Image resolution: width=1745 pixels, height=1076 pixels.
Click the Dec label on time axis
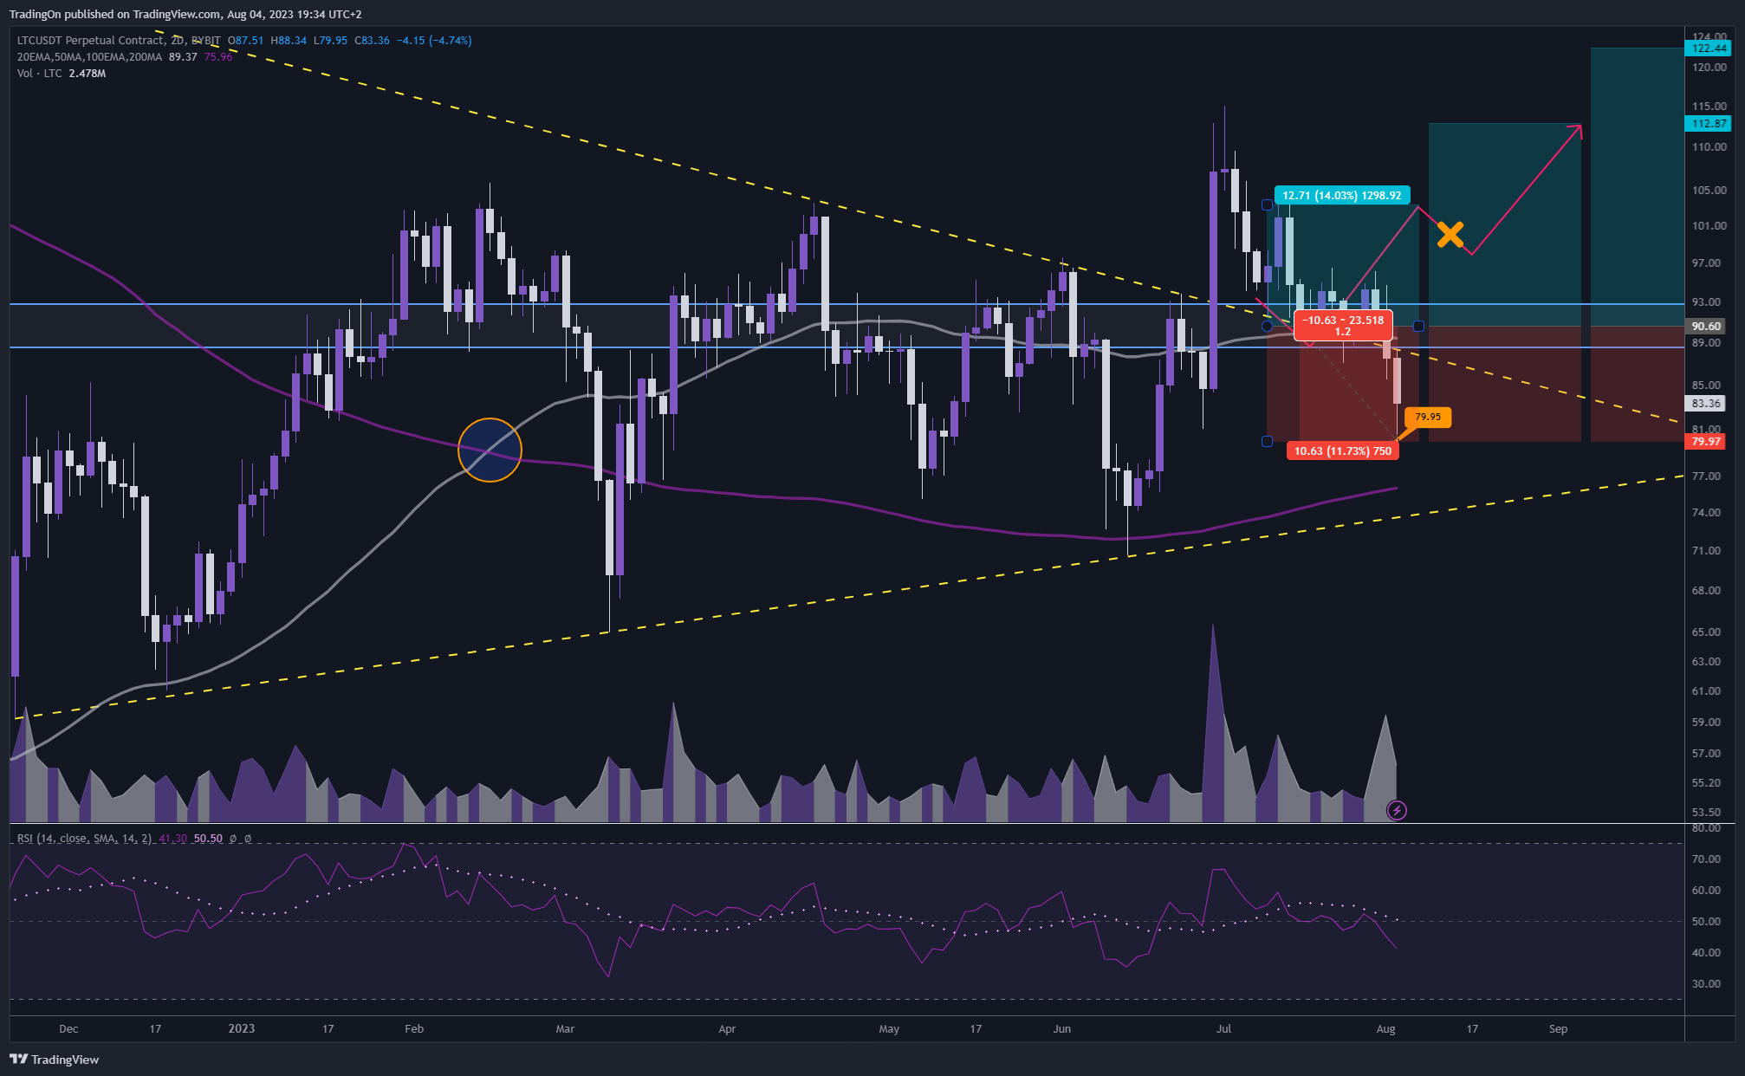68,1029
